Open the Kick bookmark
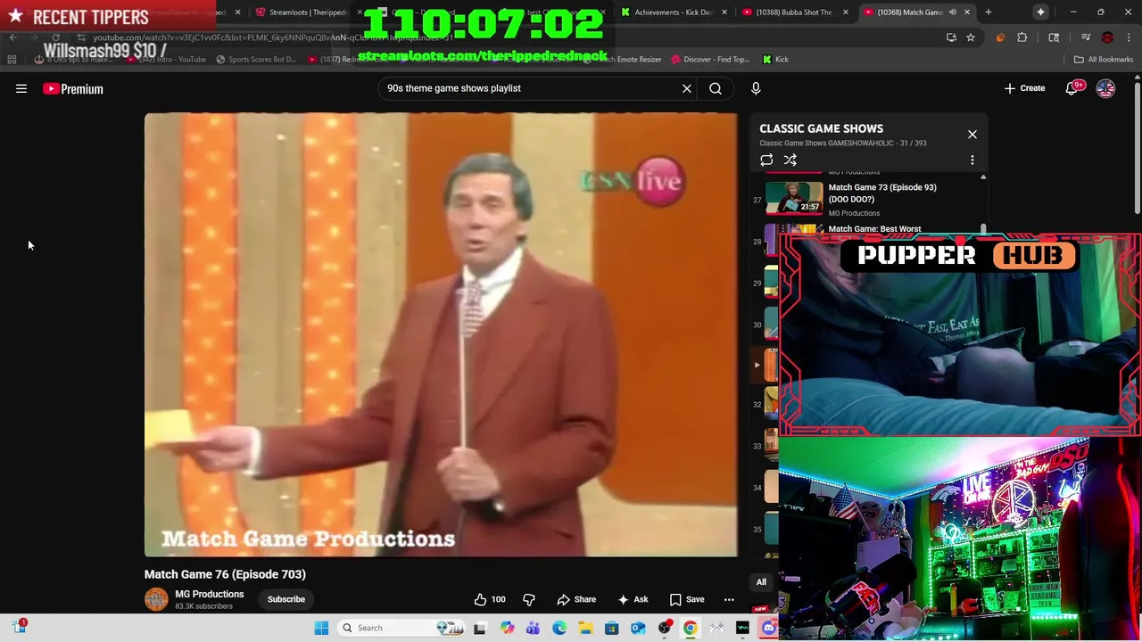 [775, 60]
